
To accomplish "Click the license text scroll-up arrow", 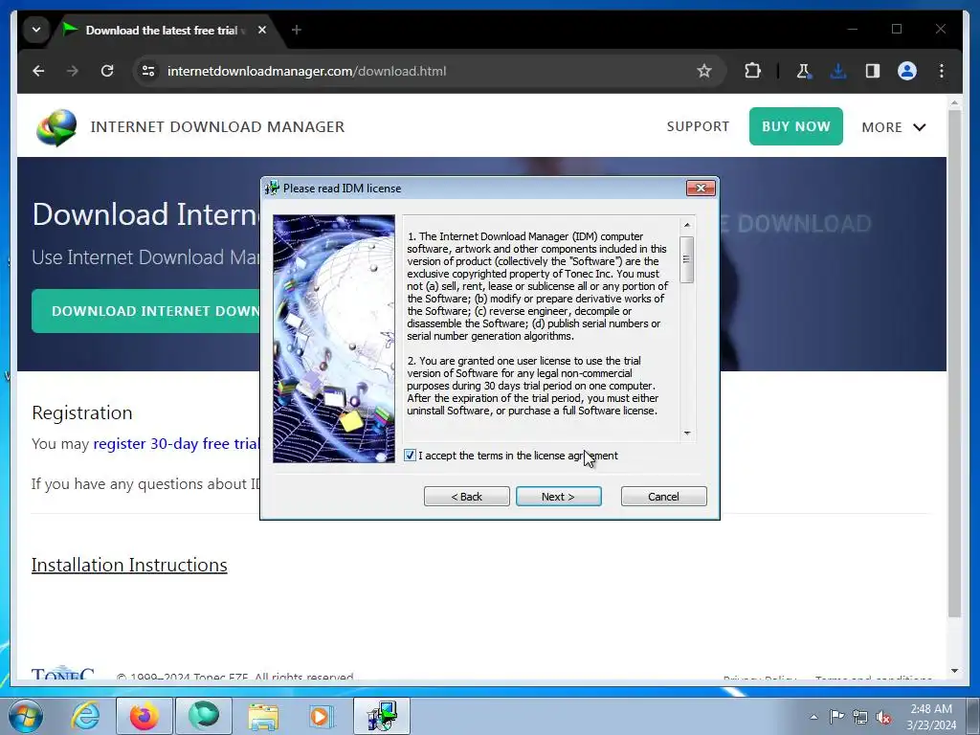I will coord(687,225).
